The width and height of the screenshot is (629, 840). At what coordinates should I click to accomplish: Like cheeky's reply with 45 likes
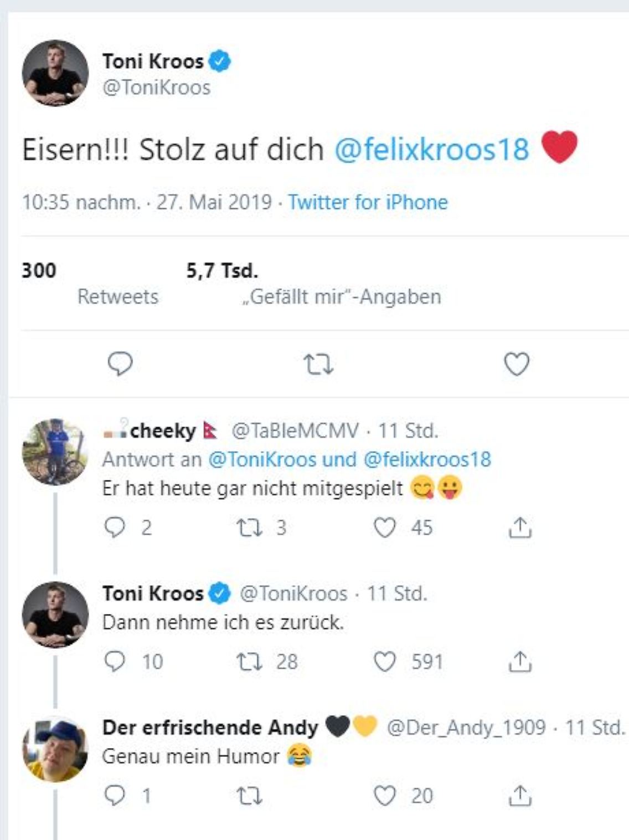click(x=385, y=527)
